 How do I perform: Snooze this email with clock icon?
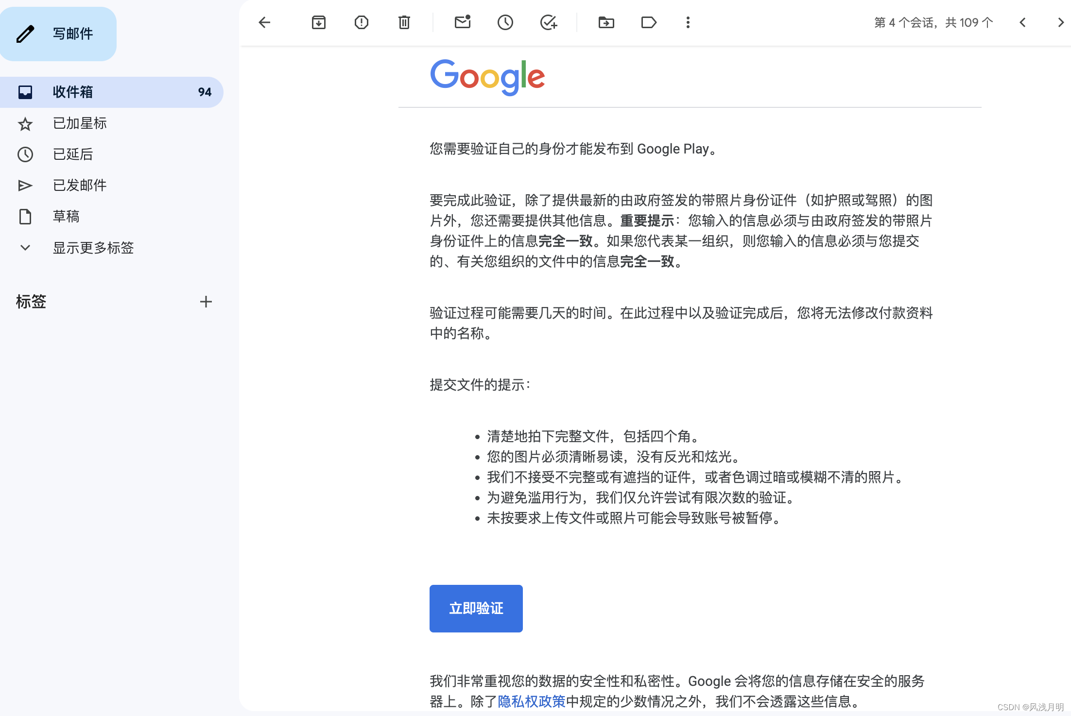click(505, 22)
